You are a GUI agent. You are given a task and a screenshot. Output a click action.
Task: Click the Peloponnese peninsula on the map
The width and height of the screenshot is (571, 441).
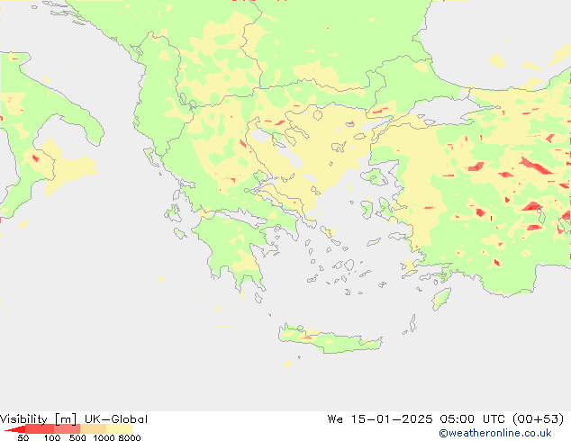pyautogui.click(x=237, y=251)
